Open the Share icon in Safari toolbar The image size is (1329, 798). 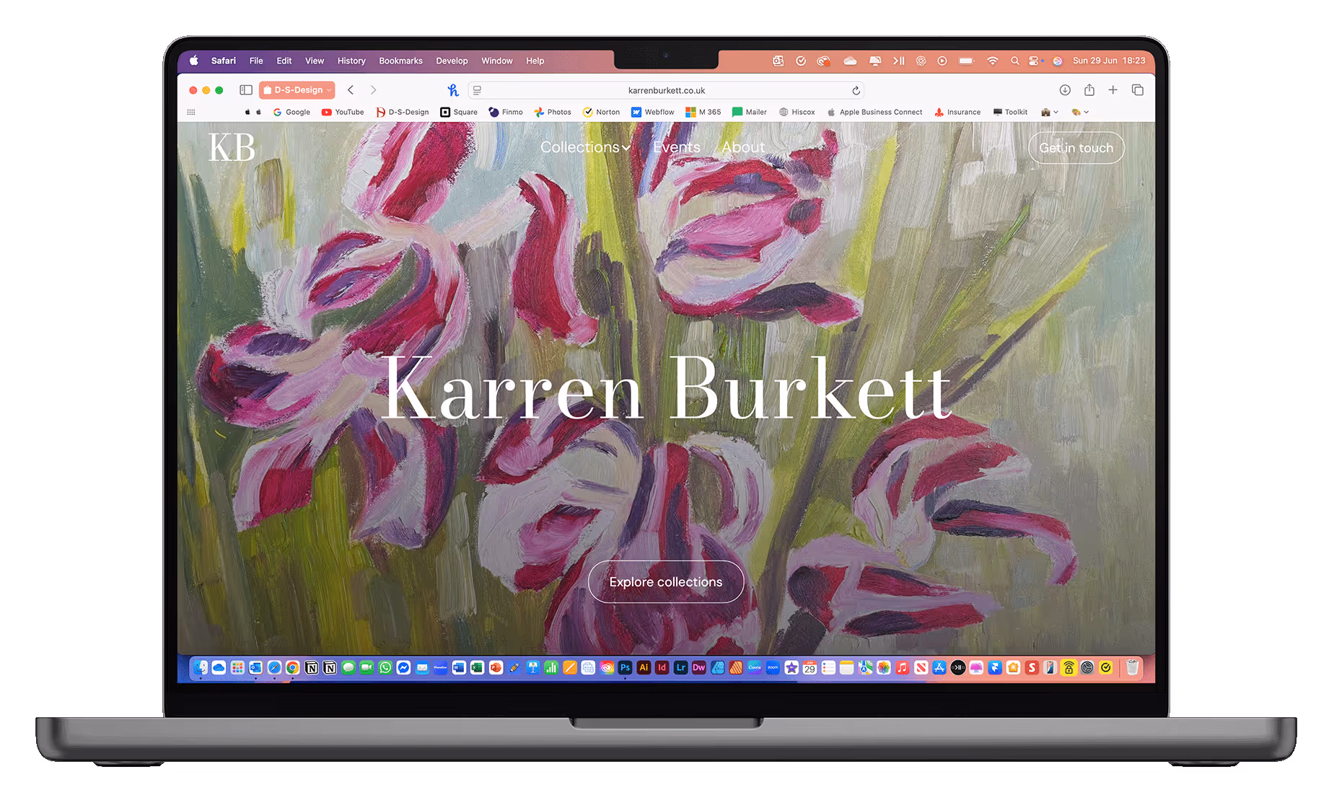[1089, 90]
